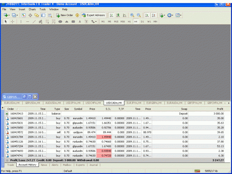Switch to the GBPJPYm,H4 chart tab
Viewport: 232px width, 174px height.
point(195,103)
